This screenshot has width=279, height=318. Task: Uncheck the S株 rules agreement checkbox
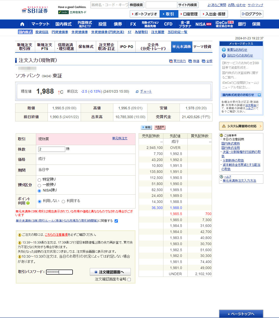coord(116,221)
